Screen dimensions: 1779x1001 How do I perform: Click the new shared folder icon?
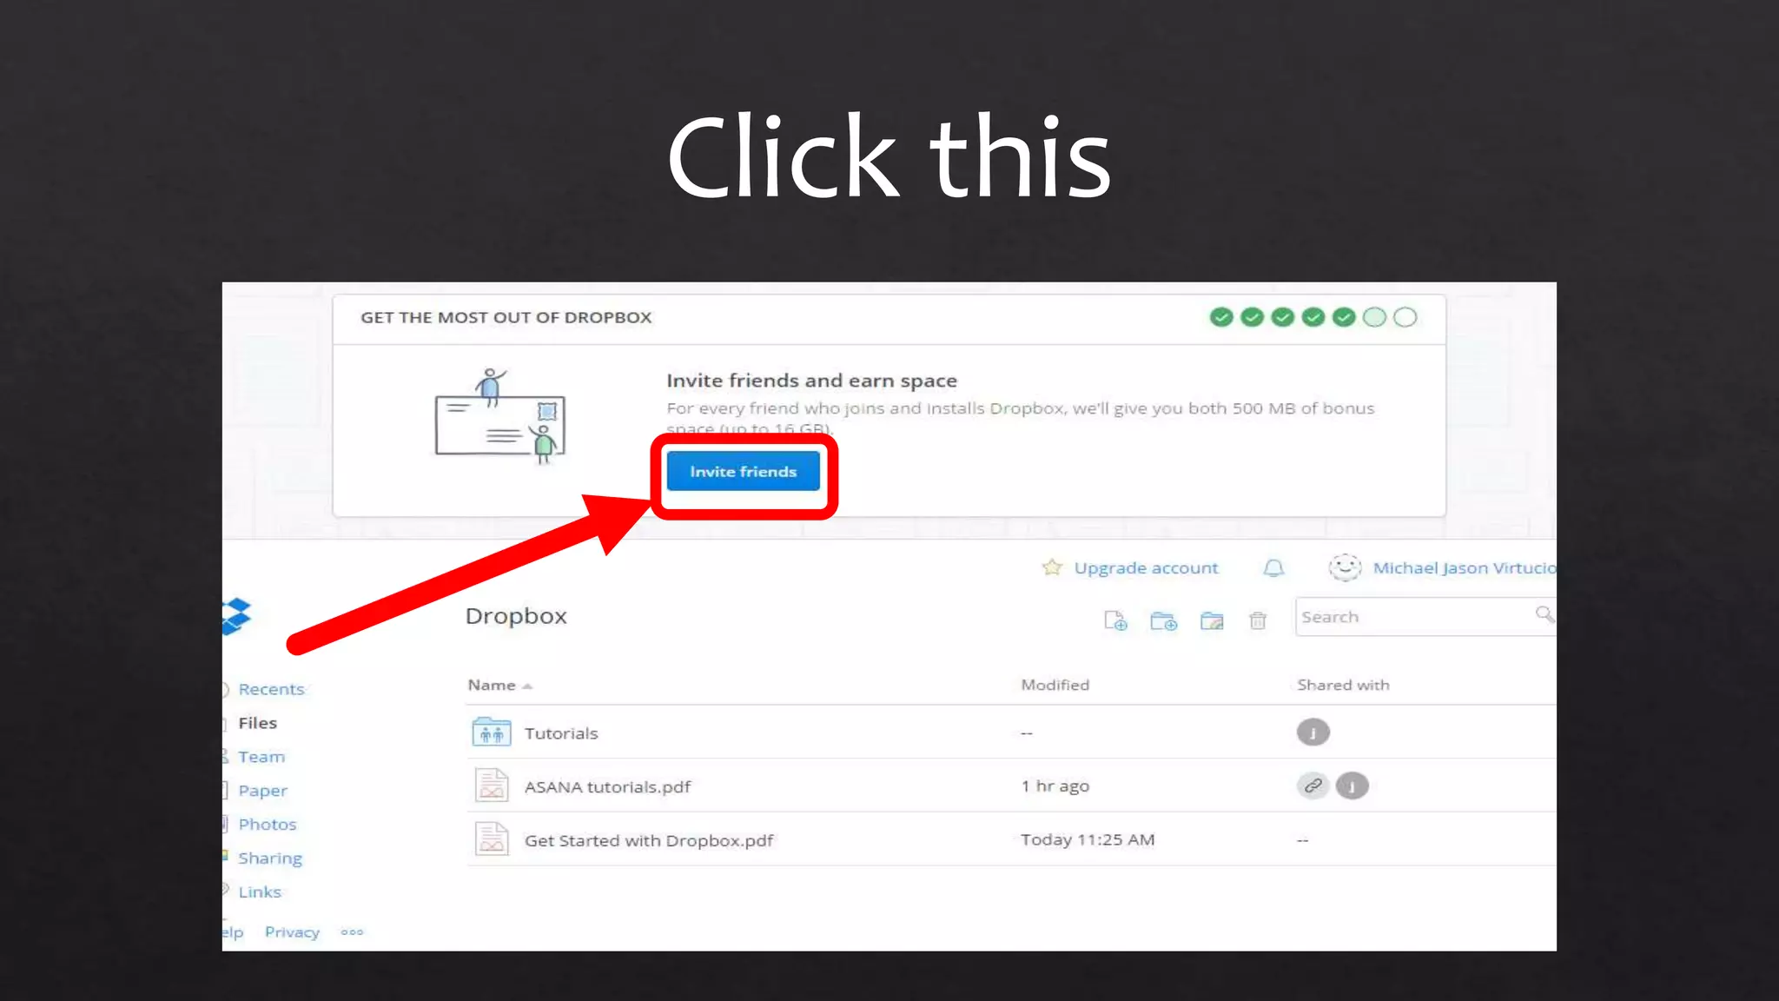click(1211, 620)
